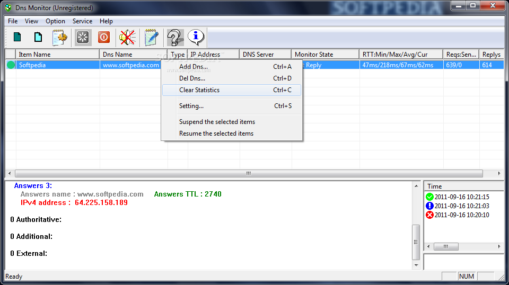Click the green status dot for Softpedia
The height and width of the screenshot is (285, 509).
coord(11,65)
